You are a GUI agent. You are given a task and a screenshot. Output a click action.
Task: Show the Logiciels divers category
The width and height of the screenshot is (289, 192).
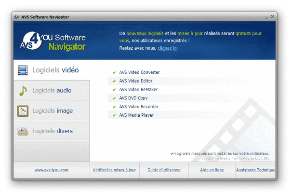pos(52,131)
